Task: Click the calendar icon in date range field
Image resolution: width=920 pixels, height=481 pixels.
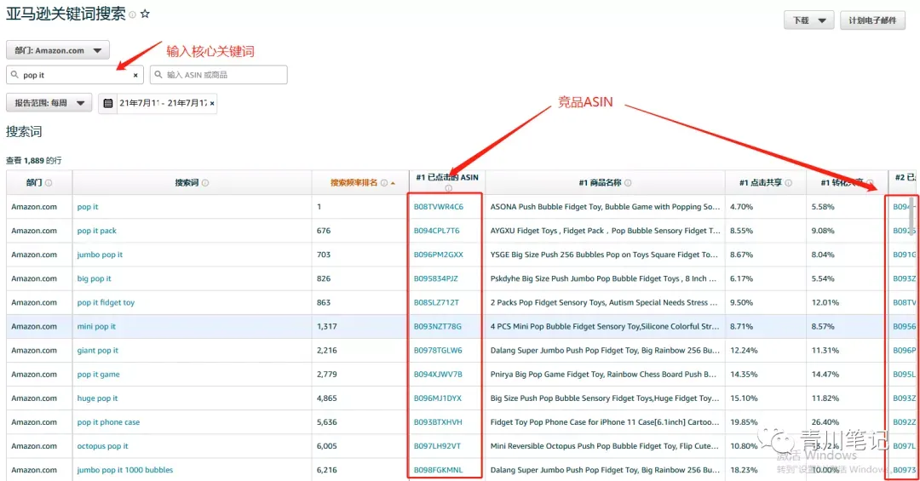Action: click(108, 103)
